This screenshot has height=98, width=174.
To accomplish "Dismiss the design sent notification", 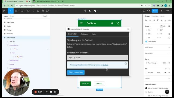I will coord(126,63).
